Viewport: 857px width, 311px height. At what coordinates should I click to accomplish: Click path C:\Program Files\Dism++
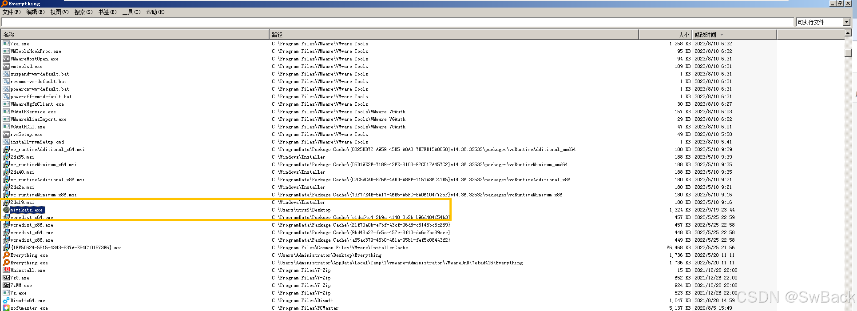click(x=302, y=300)
